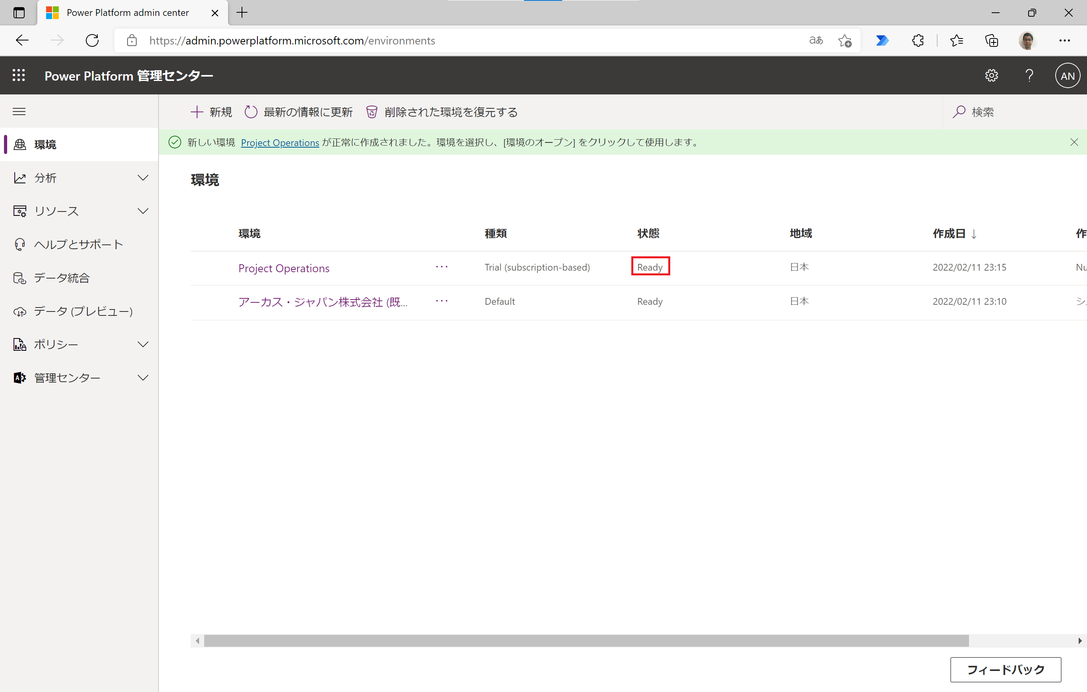The height and width of the screenshot is (692, 1087).
Task: Open the AN account avatar menu
Action: point(1068,76)
